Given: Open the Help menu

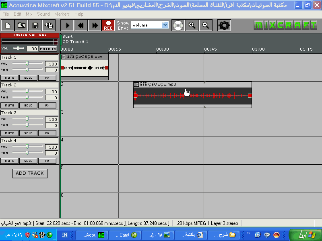Looking at the screenshot, I should (79, 14).
